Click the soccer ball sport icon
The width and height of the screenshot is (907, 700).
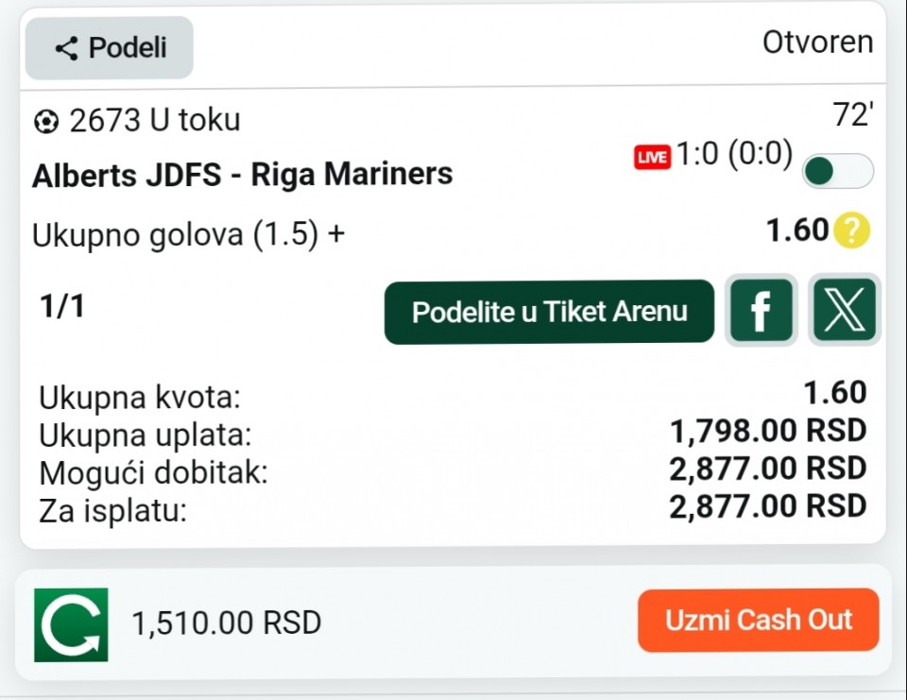45,122
